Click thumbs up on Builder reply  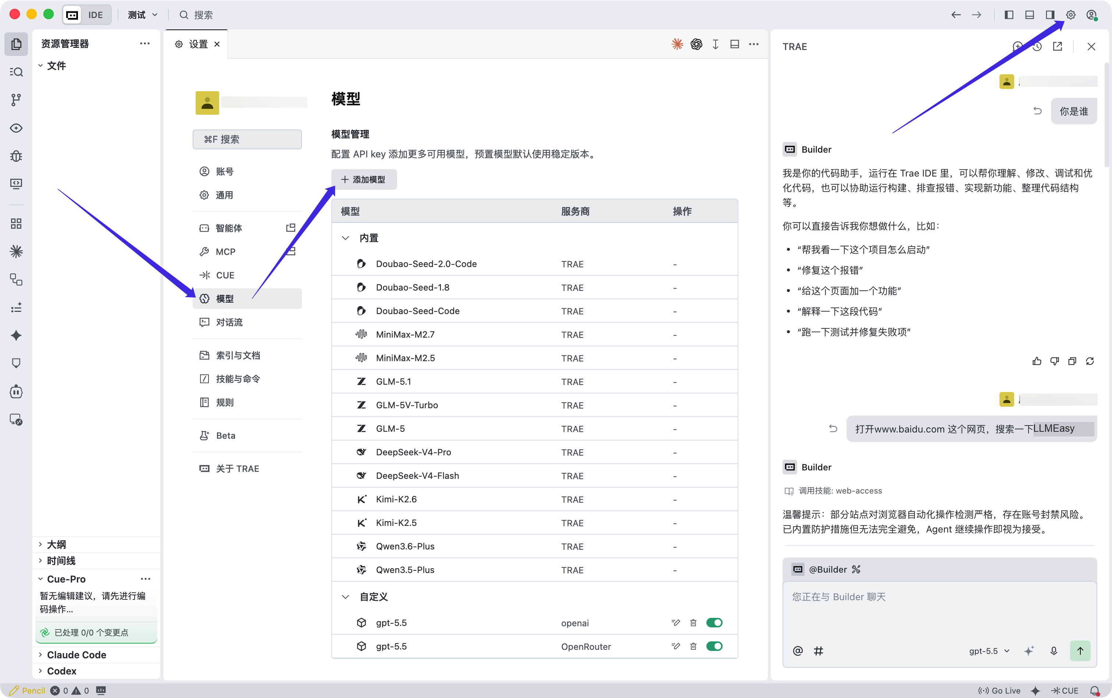point(1037,361)
